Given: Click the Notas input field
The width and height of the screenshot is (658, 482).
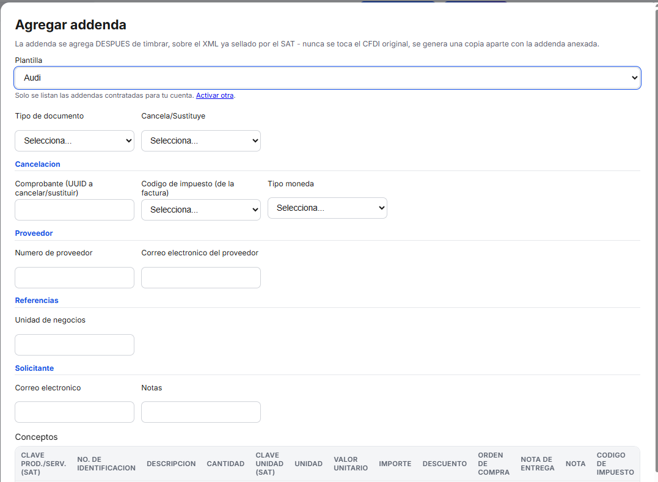Looking at the screenshot, I should click(200, 412).
